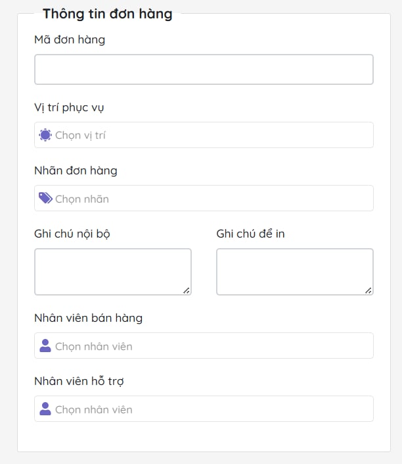The height and width of the screenshot is (464, 402).
Task: Click person icon in Nhân viên bán hàng field
Action: tap(45, 346)
